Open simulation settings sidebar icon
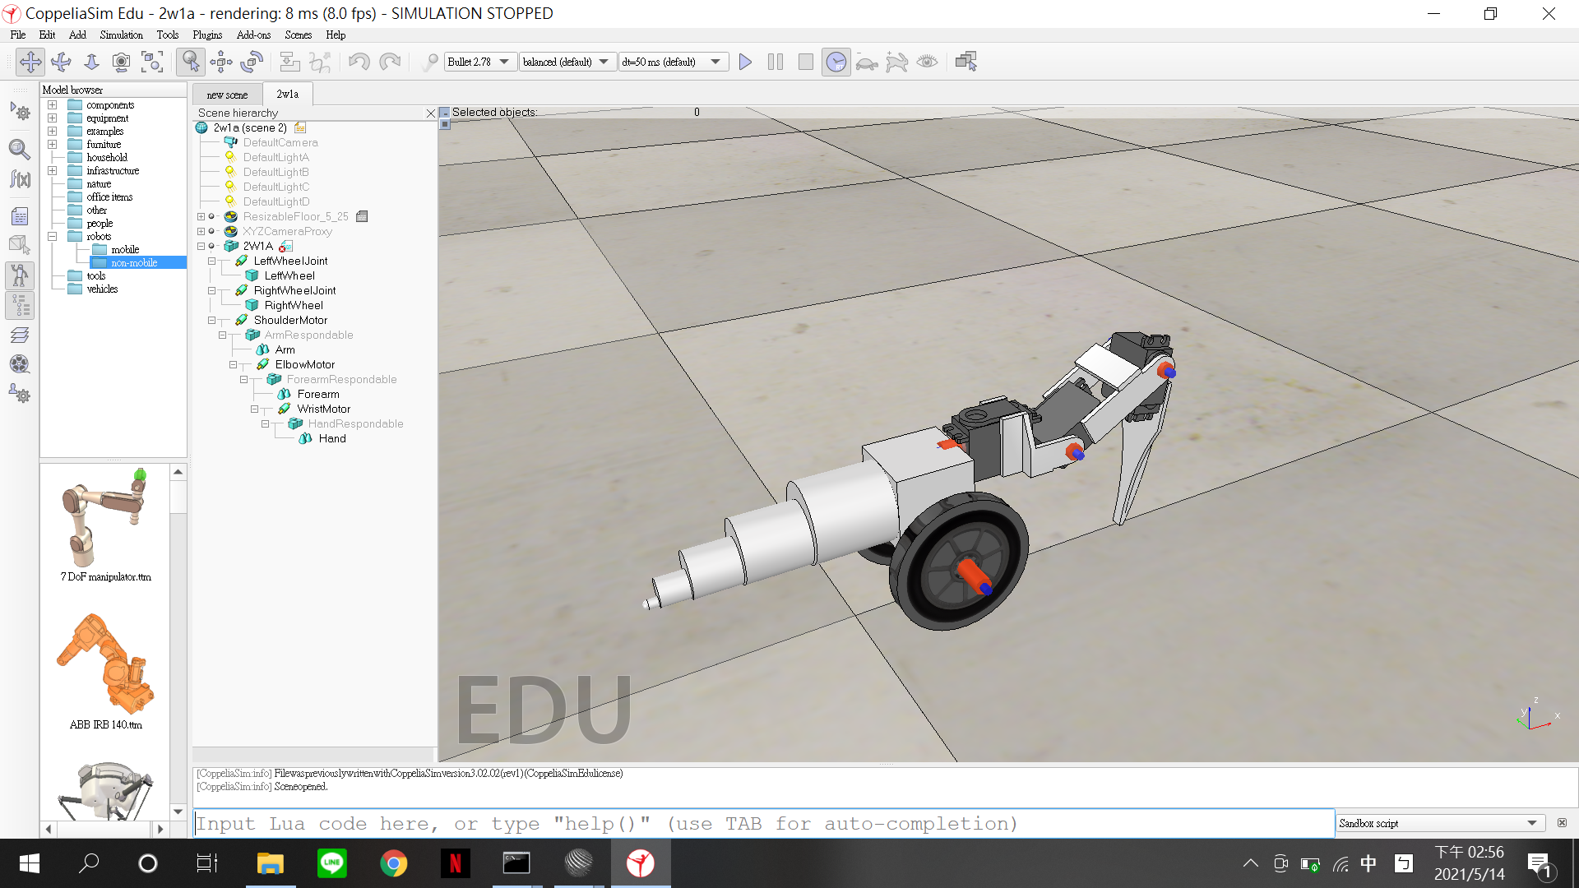Image resolution: width=1579 pixels, height=888 pixels. point(20,112)
